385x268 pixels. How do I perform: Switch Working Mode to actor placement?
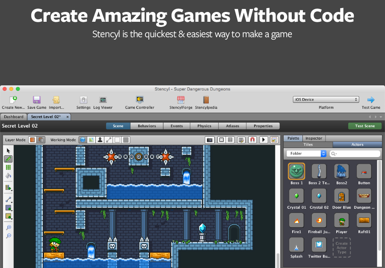[x=100, y=140]
